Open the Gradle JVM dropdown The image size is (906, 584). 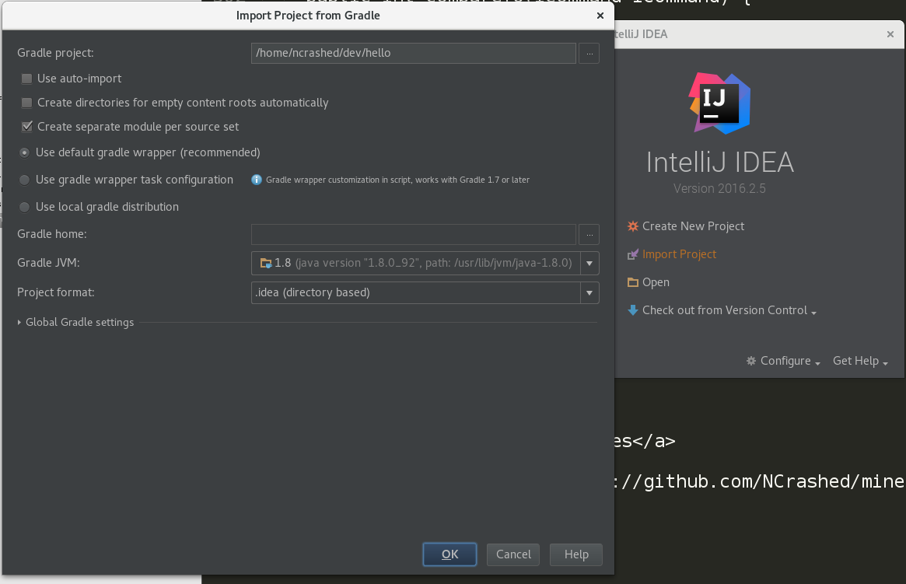[589, 264]
